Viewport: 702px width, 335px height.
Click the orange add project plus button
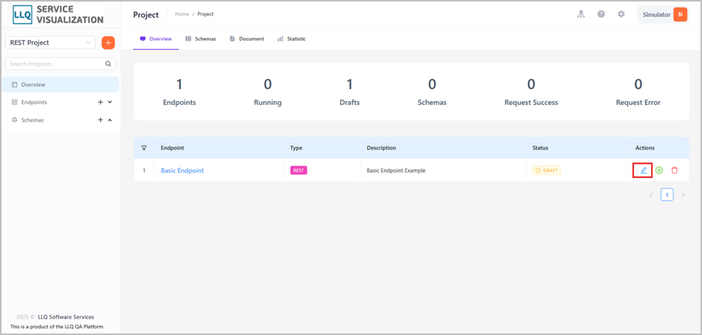(108, 43)
